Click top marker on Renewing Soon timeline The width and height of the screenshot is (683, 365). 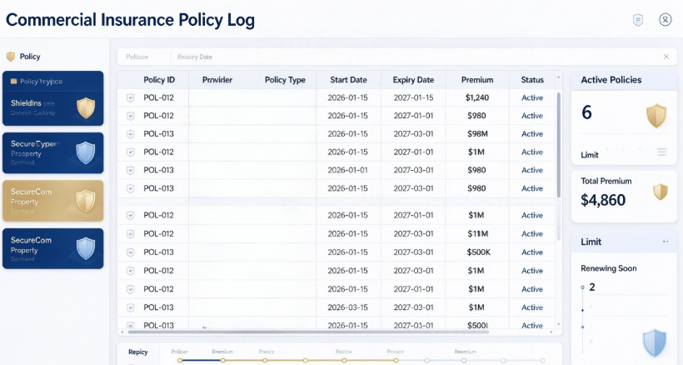[582, 287]
